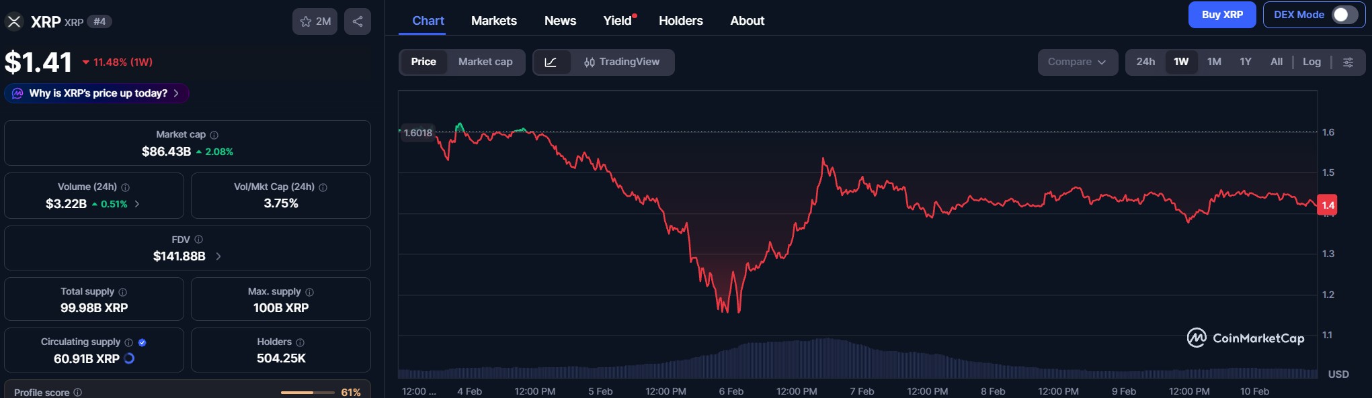This screenshot has width=1372, height=398.
Task: Open Vol/Mkt Cap (24h) info icon
Action: coord(323,187)
